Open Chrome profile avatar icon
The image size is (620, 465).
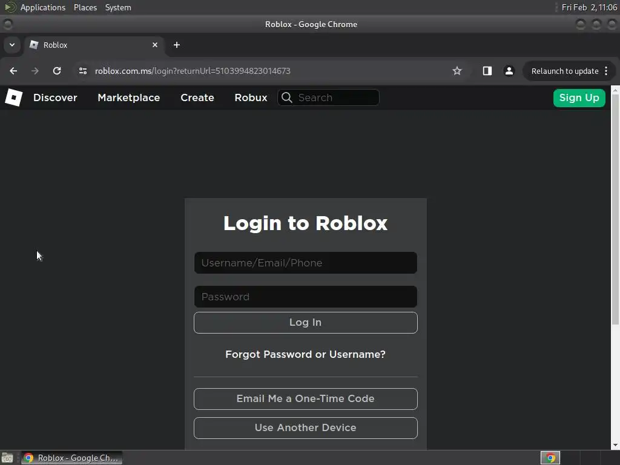pyautogui.click(x=509, y=71)
